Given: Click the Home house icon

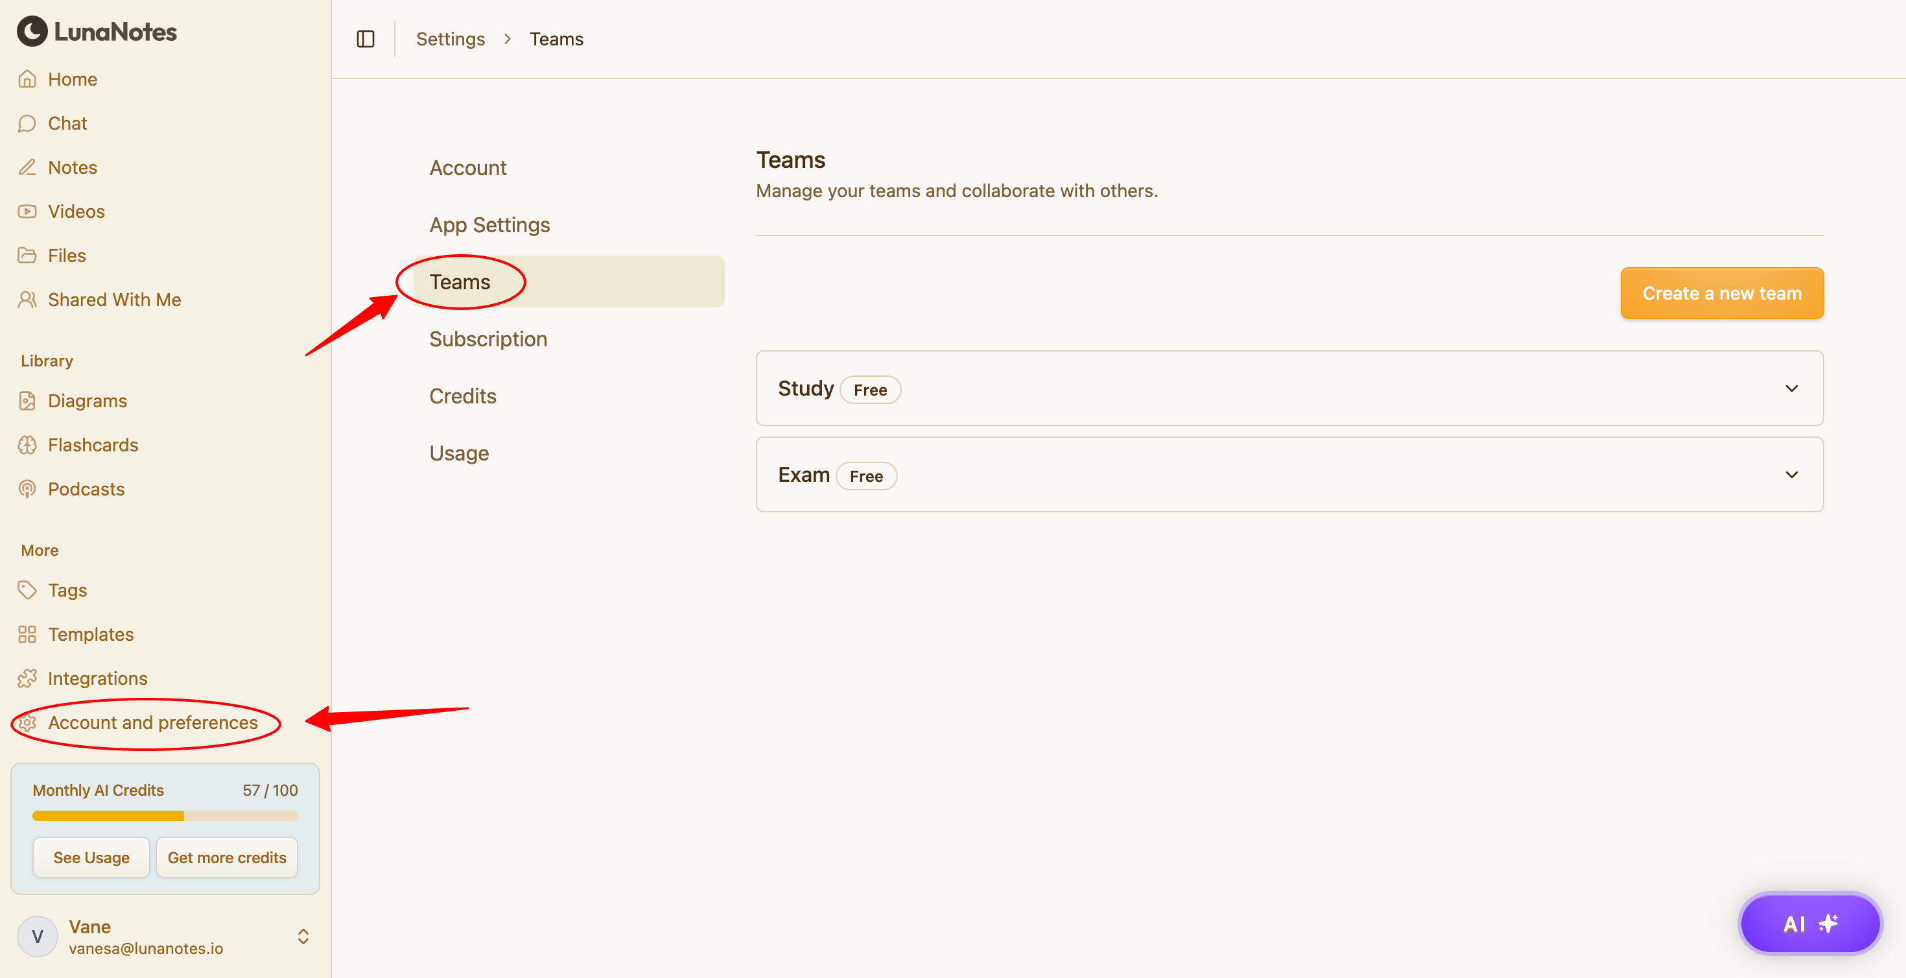Looking at the screenshot, I should [27, 79].
